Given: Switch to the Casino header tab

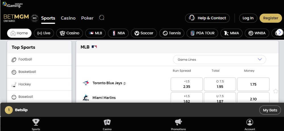Looking at the screenshot, I should pos(68,18).
